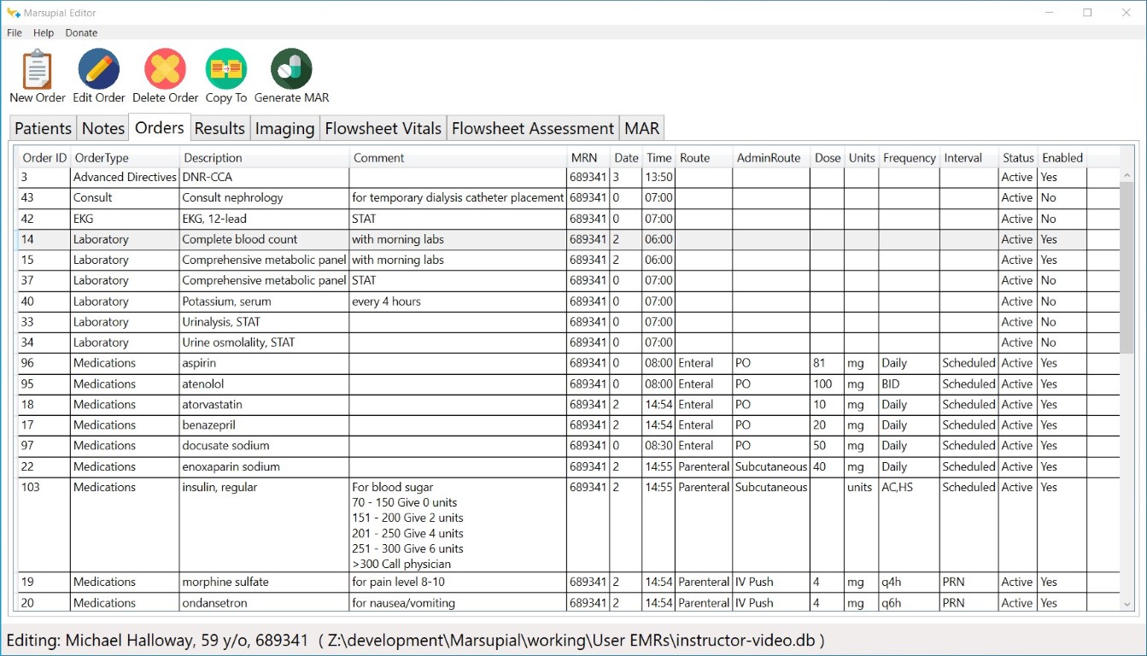
Task: Sort by the Description column header
Action: pos(265,158)
